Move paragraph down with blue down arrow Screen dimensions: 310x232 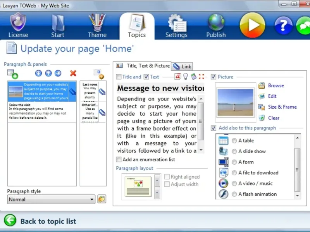click(x=38, y=73)
